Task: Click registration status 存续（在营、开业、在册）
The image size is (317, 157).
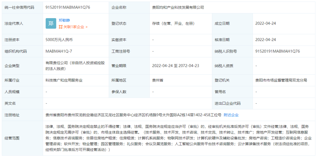Action: pos(173,23)
